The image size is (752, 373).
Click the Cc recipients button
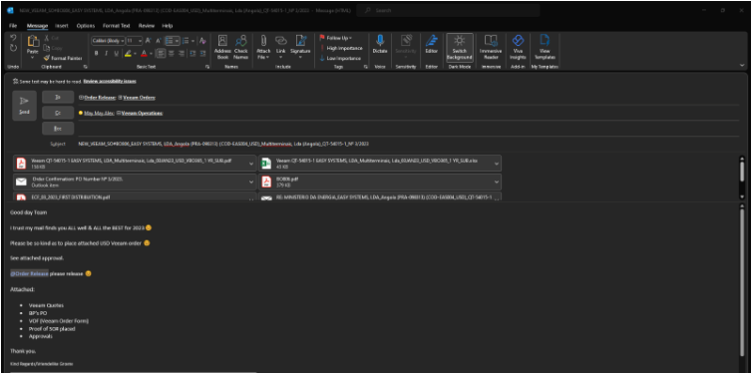pos(58,113)
